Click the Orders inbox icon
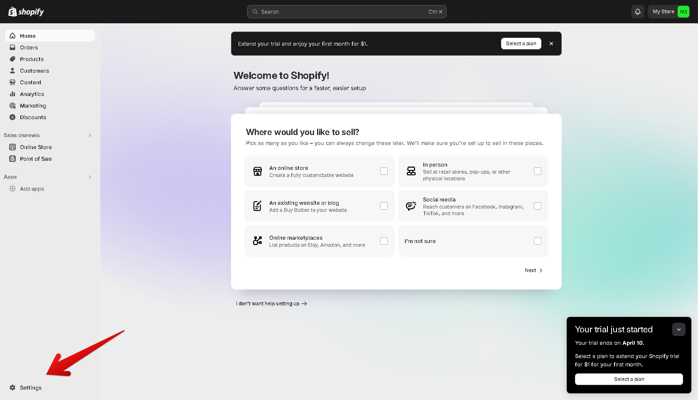 pyautogui.click(x=12, y=47)
